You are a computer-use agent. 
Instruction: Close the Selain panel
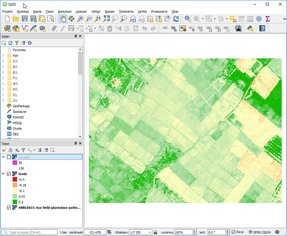pos(80,36)
